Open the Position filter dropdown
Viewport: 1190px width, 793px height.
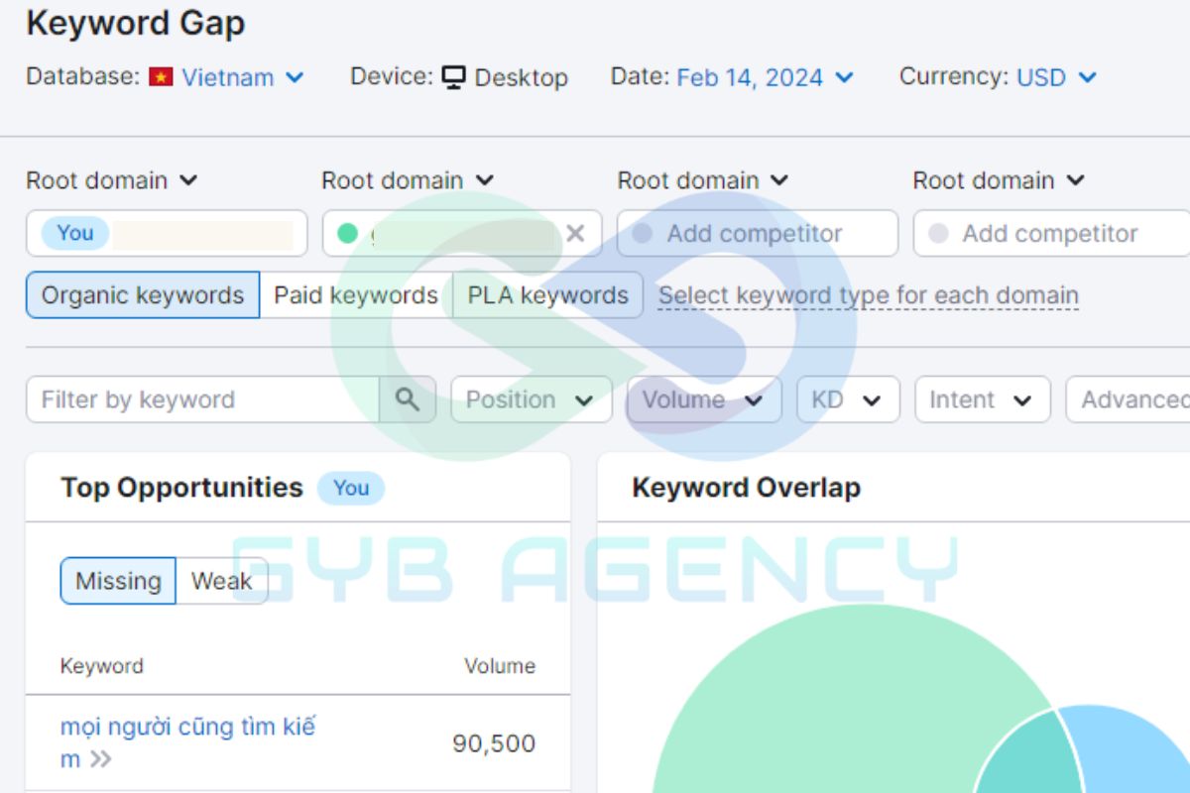(x=532, y=399)
